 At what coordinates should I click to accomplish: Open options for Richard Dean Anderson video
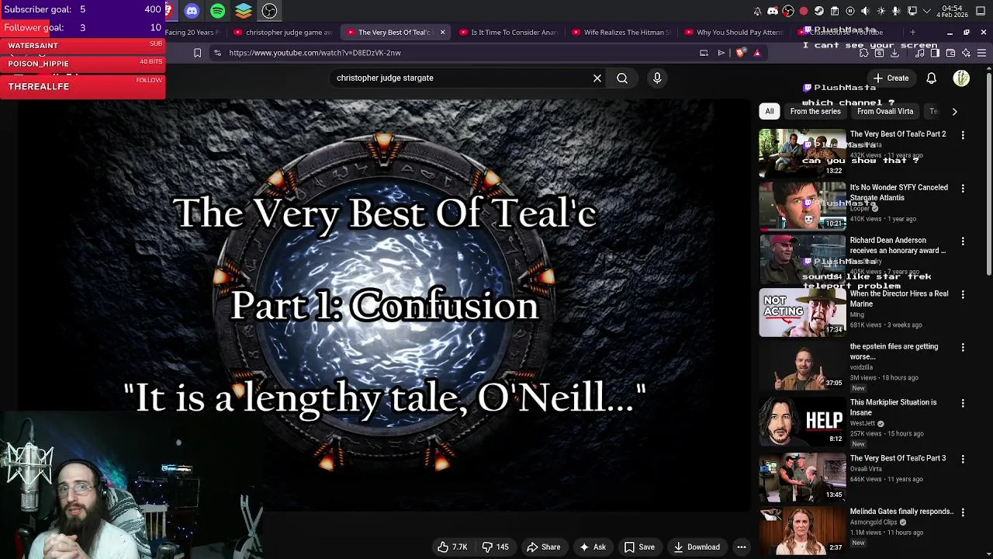tap(963, 241)
